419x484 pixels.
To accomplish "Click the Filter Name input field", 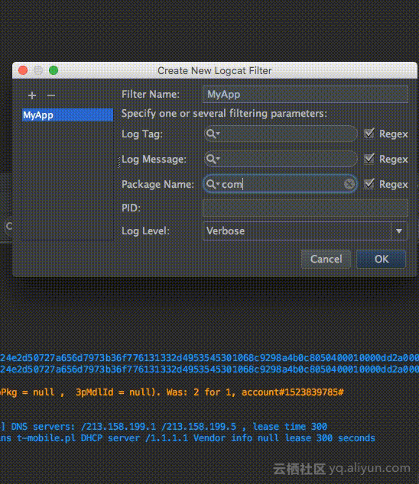I will [305, 94].
